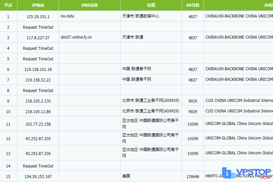The width and height of the screenshot is (273, 182).
Task: Click CHINA169-BACKBONE info in row 7
Action: pyautogui.click(x=239, y=79)
